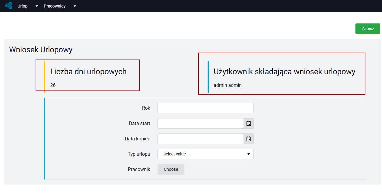Choose an employee with the Choose button
This screenshot has width=382, height=196.
coord(171,169)
